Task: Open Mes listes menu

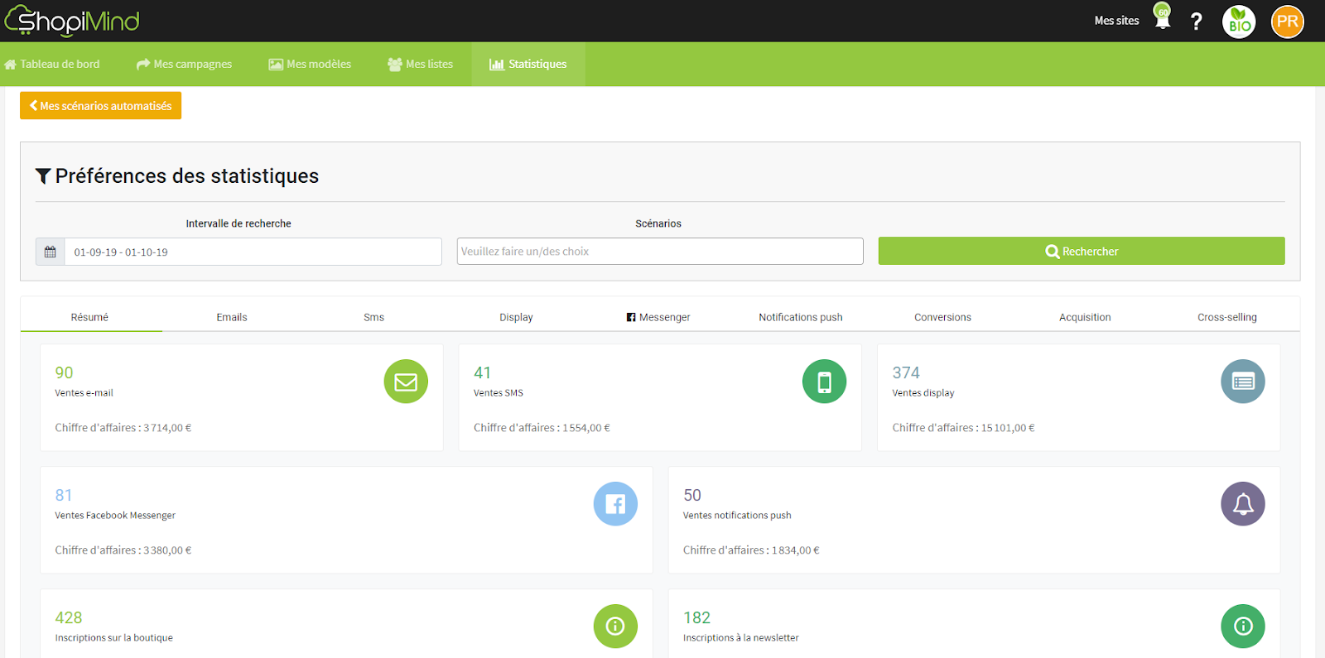Action: point(421,64)
